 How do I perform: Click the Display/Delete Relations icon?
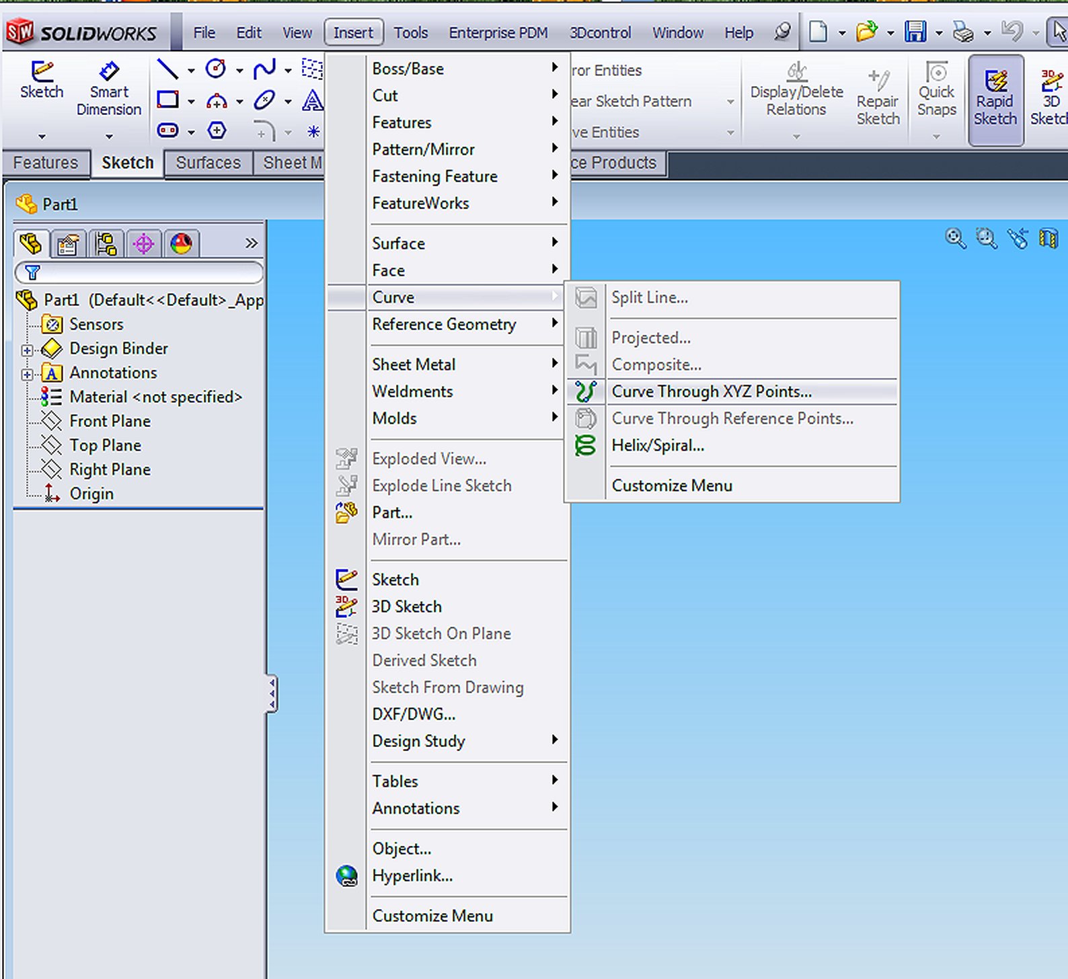tap(797, 71)
